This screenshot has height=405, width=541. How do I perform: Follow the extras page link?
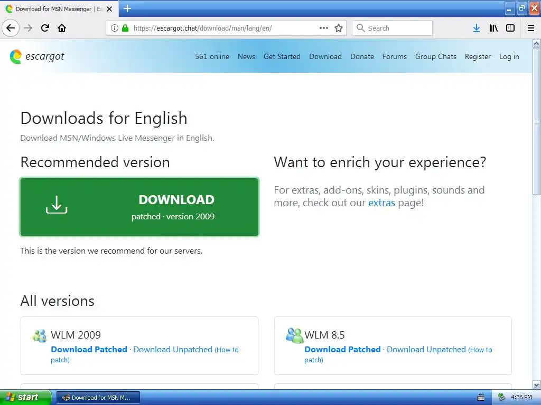click(381, 203)
